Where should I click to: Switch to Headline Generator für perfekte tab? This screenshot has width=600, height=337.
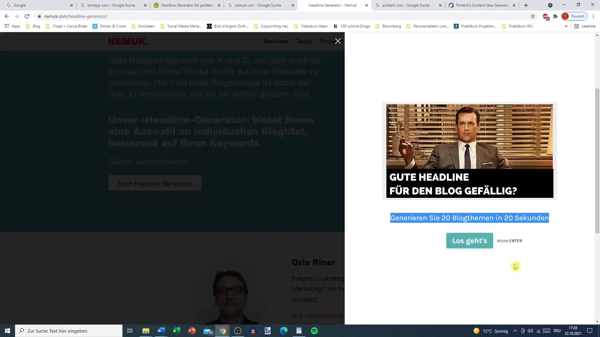pyautogui.click(x=187, y=5)
